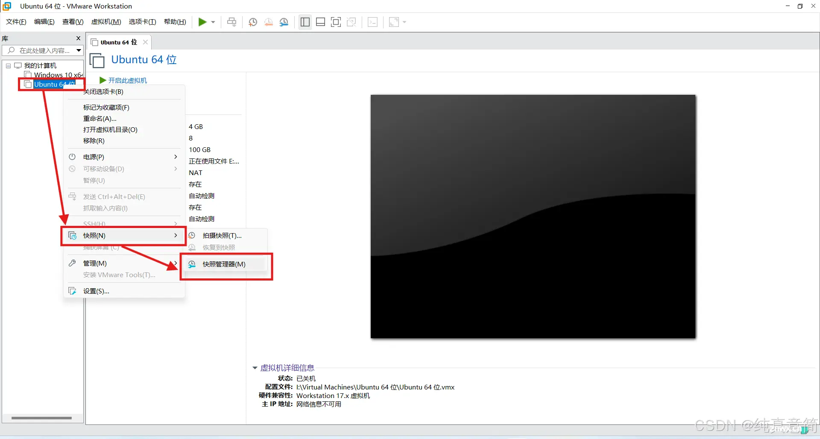Screen dimensions: 820x439
Task: Click the unity mode toolbar icon
Action: [x=351, y=22]
